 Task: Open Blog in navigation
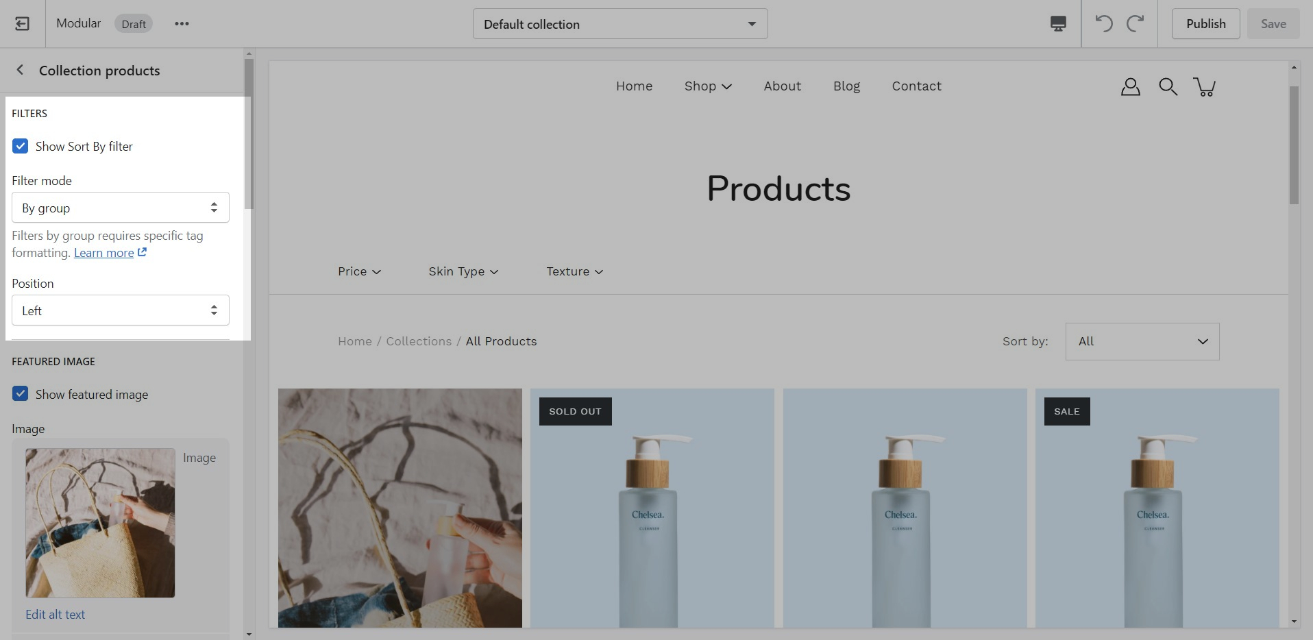[x=846, y=86]
